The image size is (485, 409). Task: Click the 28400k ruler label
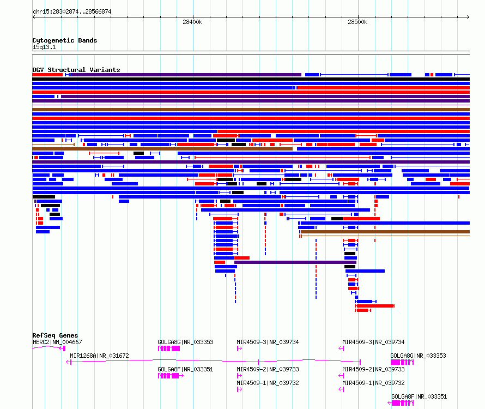(x=192, y=22)
